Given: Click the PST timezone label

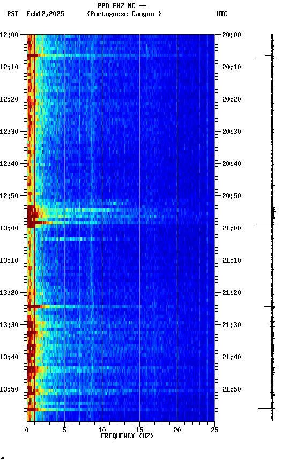Looking at the screenshot, I should click(13, 14).
